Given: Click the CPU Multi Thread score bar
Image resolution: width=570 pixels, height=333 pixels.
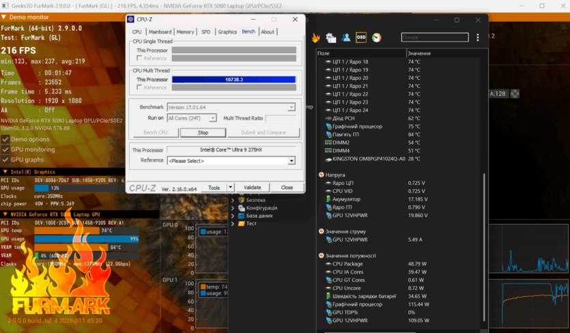Looking at the screenshot, I should 233,80.
